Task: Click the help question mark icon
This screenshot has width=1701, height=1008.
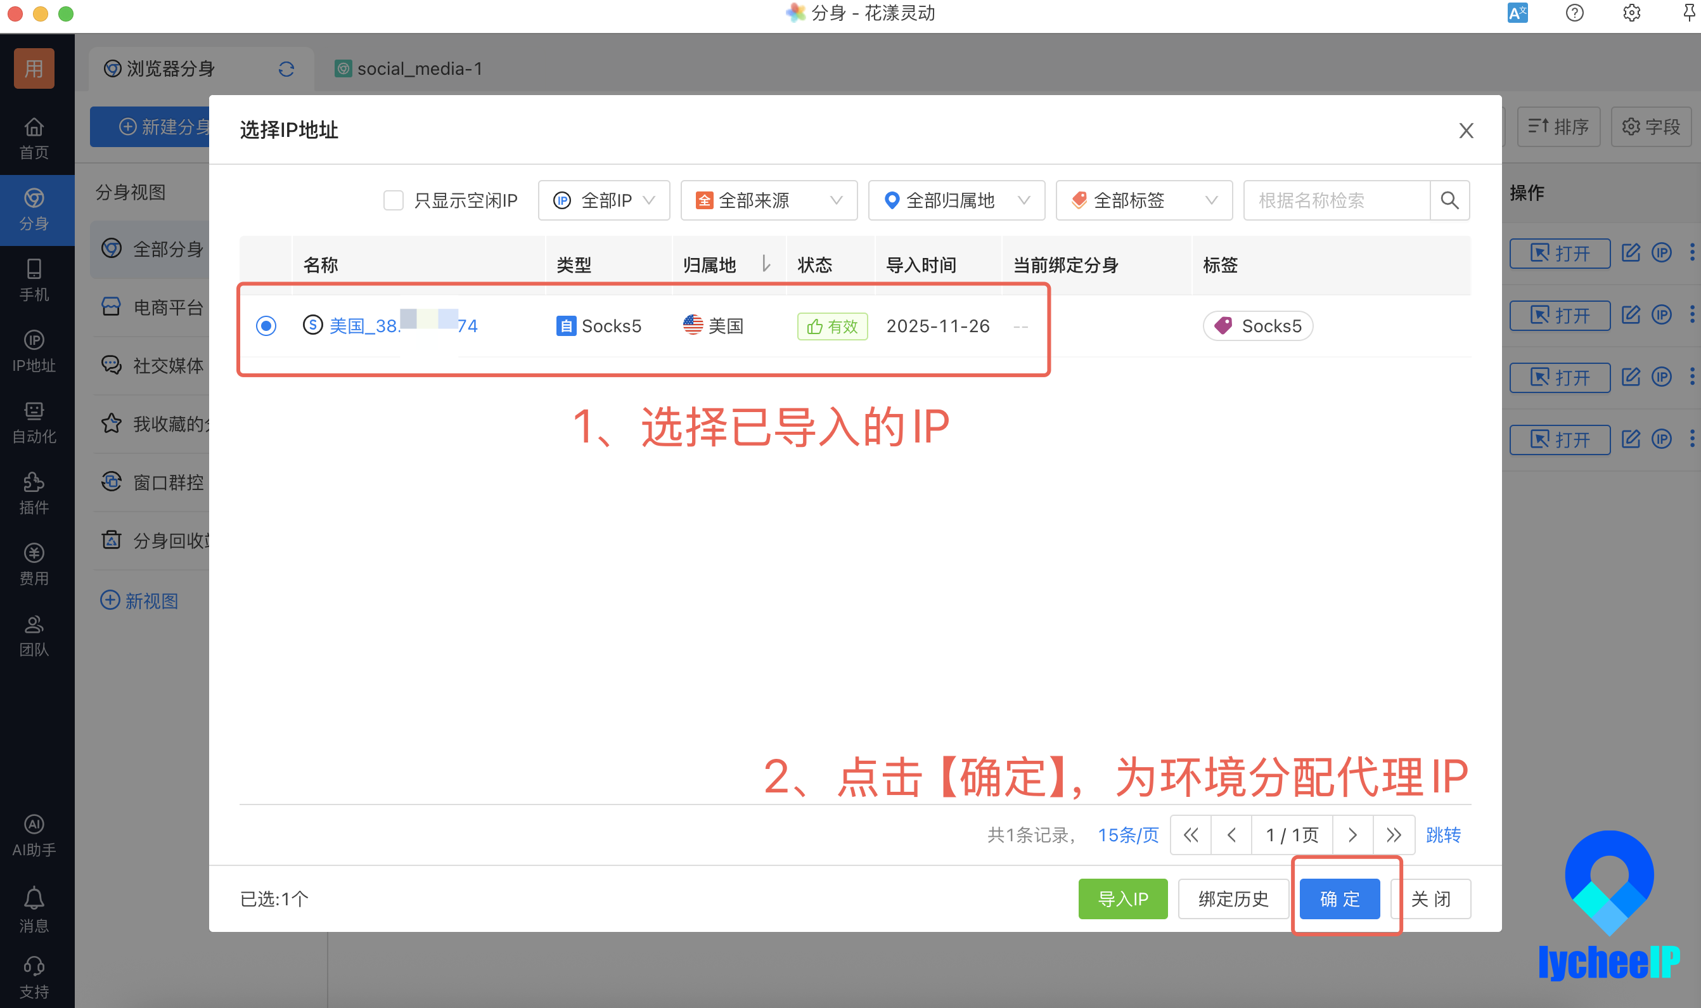Action: (1575, 13)
